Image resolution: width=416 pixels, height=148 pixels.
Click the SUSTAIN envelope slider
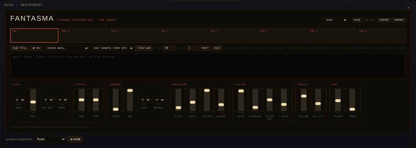(x=207, y=100)
